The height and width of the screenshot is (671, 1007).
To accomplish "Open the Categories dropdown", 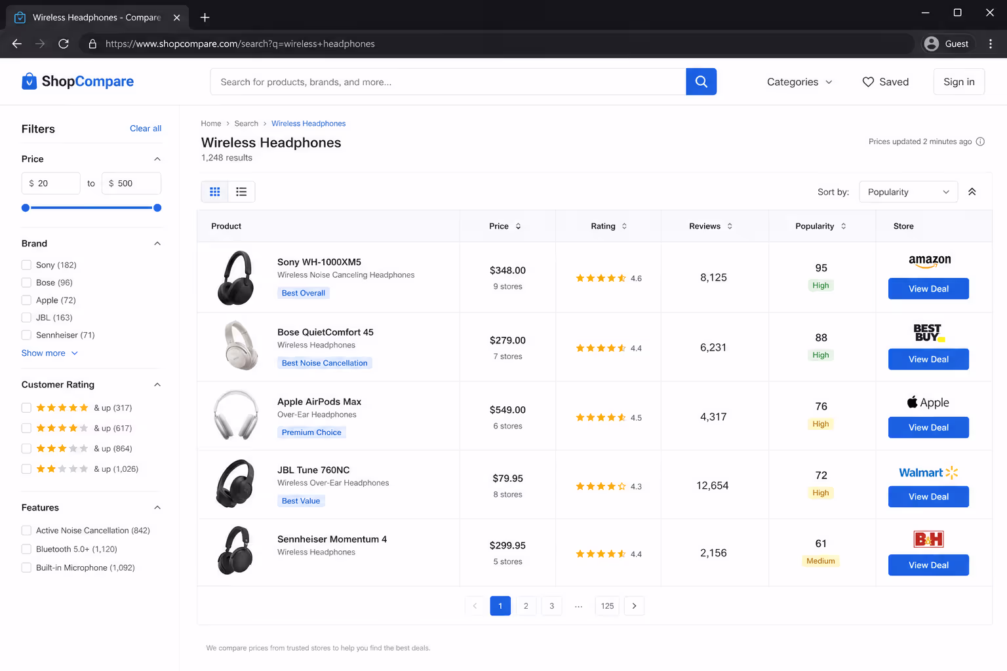I will [x=799, y=82].
